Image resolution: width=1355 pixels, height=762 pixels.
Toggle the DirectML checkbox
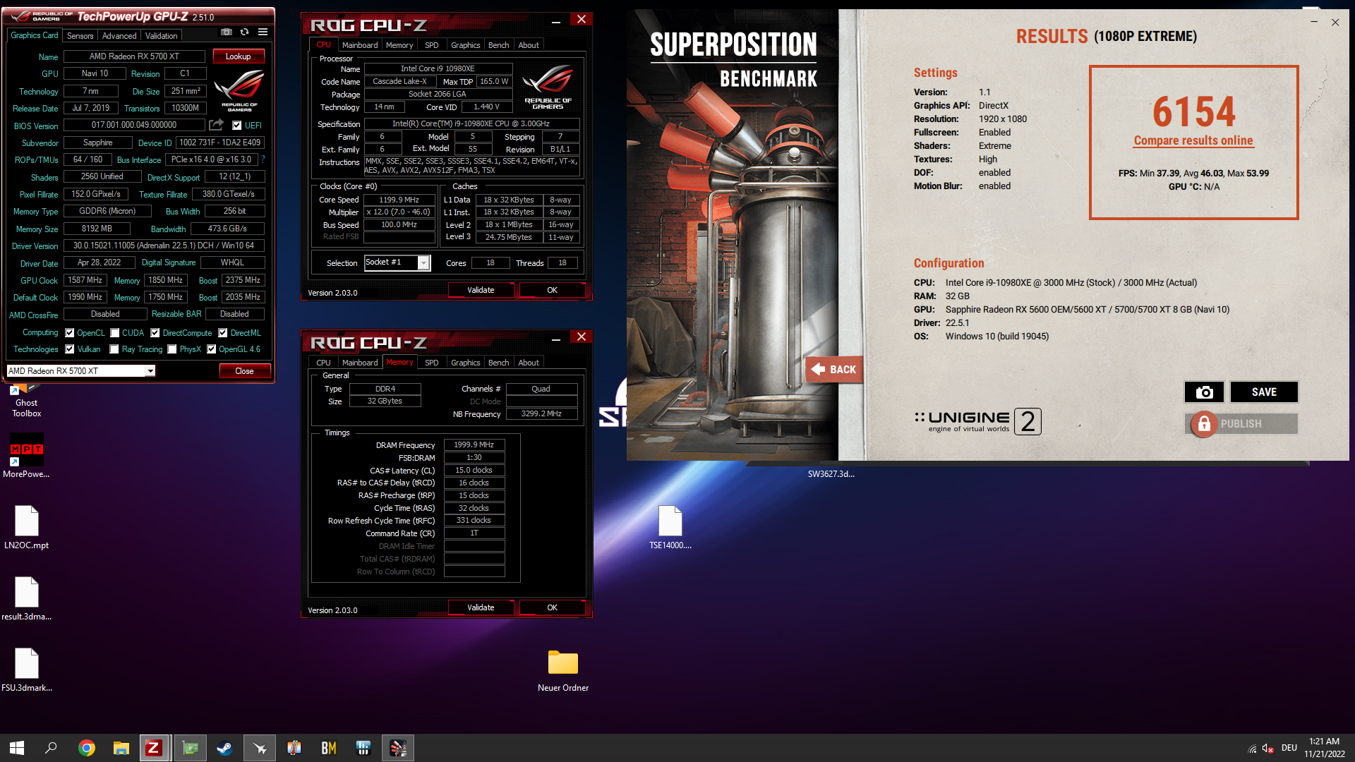[223, 332]
